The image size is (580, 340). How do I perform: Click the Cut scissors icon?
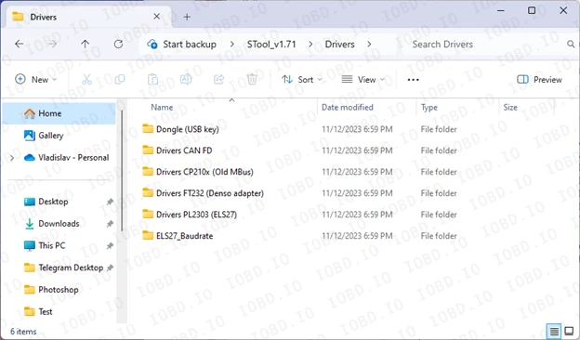[x=86, y=80]
